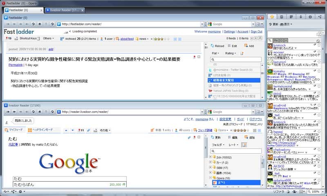Click Edit in Fastladder feed panel
Viewport: 327px width, 196px height.
pyautogui.click(x=232, y=46)
